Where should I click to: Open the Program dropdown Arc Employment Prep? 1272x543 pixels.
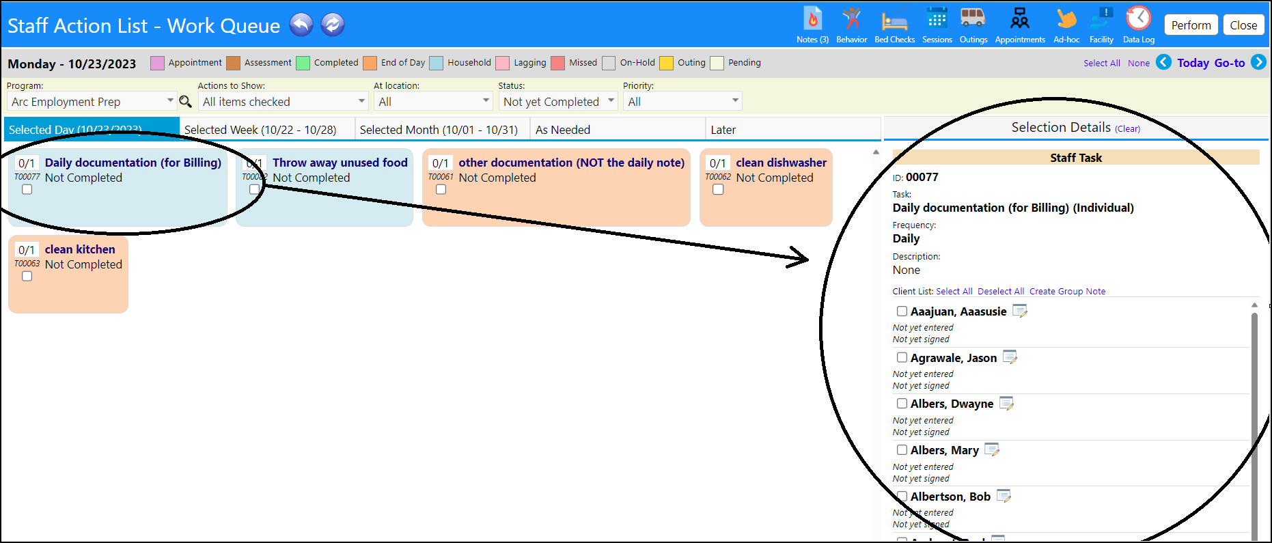(92, 101)
